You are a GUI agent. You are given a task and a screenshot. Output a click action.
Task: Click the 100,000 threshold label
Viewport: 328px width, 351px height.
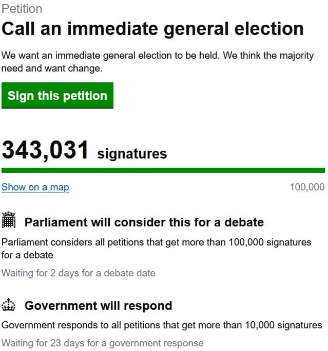point(307,187)
